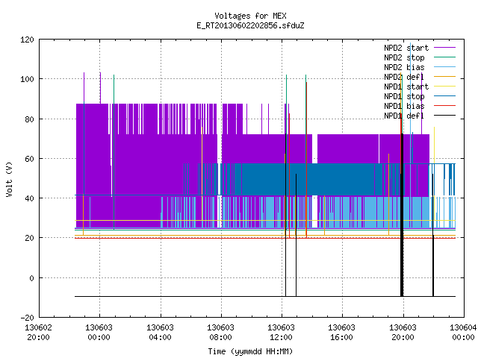Select the NPD1 stop legend label
This screenshot has height=358, width=478.
pos(404,96)
